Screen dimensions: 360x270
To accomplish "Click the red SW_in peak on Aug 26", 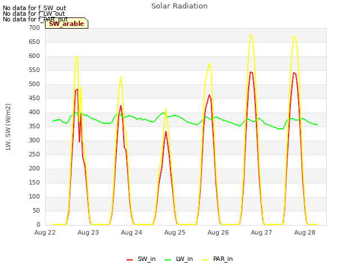I will coord(251,72).
